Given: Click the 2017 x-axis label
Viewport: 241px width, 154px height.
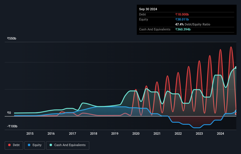Looking at the screenshot, I should click(73, 134).
